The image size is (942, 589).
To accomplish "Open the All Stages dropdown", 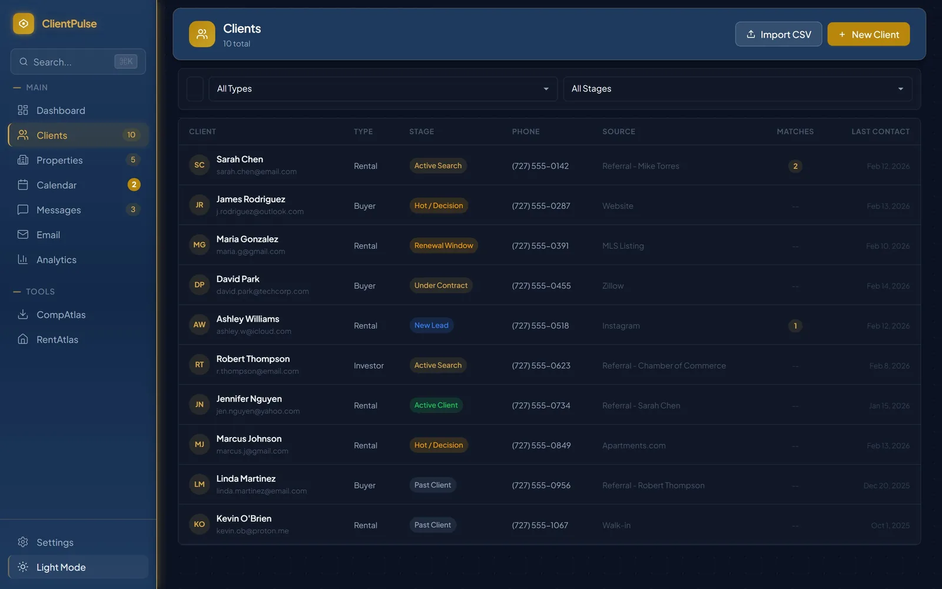I will point(738,88).
